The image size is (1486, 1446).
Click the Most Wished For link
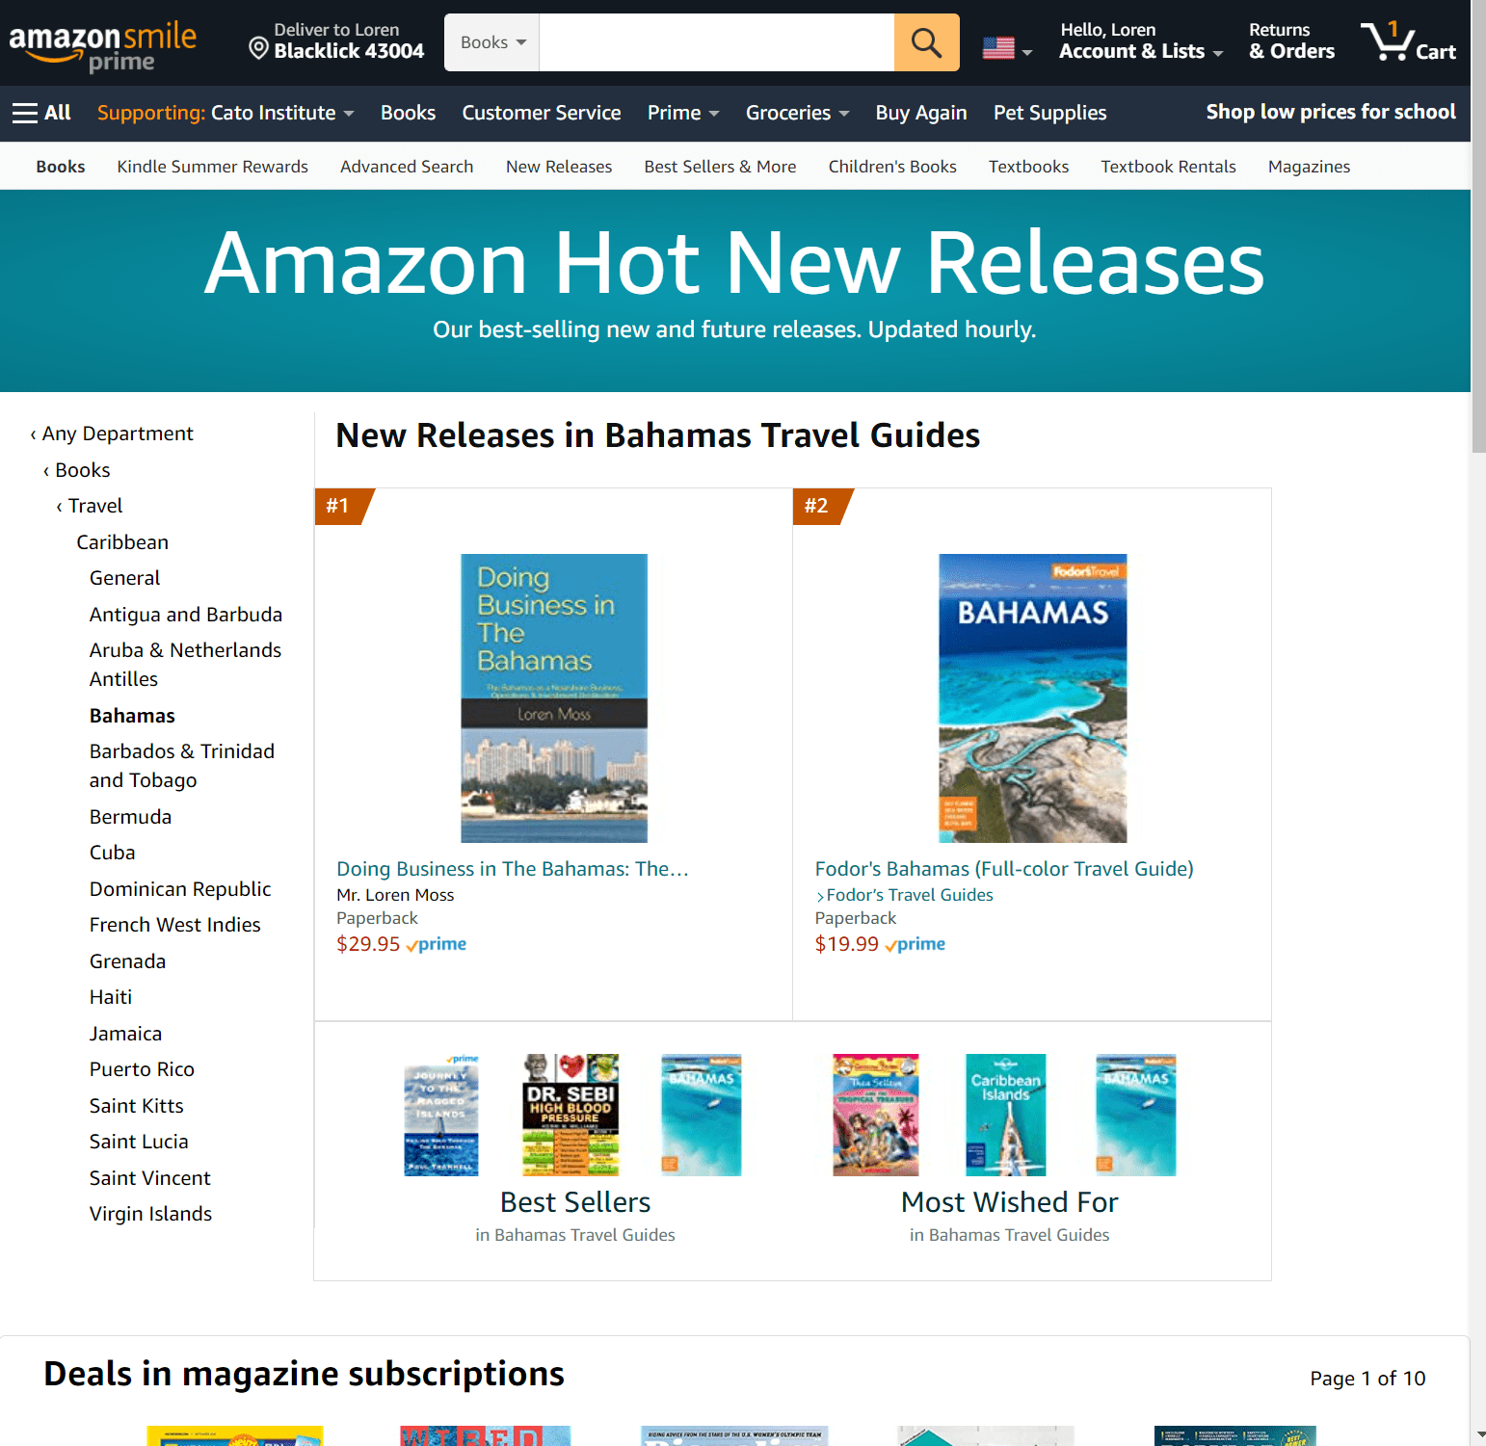[x=1009, y=1202]
